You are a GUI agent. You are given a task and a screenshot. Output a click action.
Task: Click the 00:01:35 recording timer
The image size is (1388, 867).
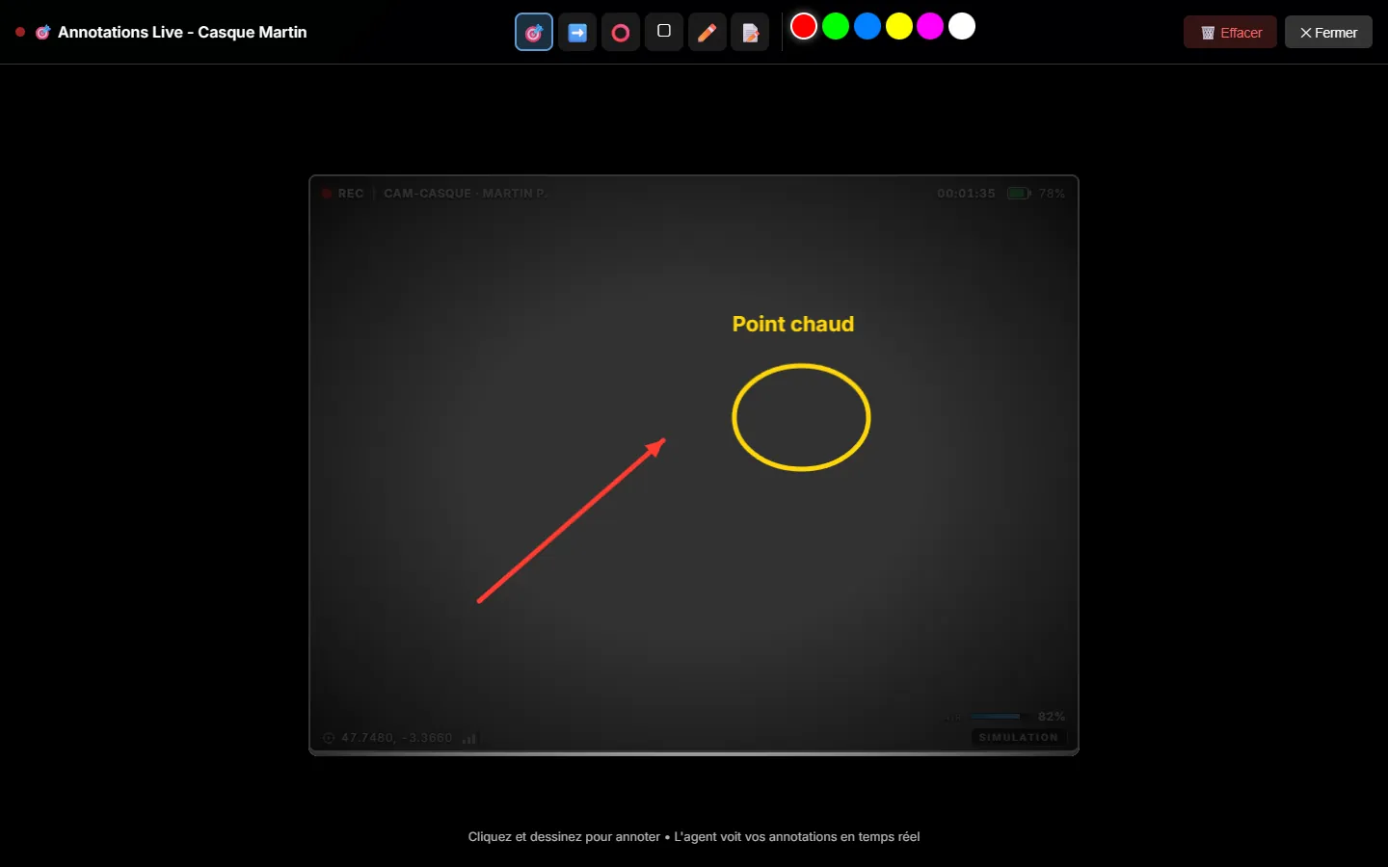tap(966, 194)
